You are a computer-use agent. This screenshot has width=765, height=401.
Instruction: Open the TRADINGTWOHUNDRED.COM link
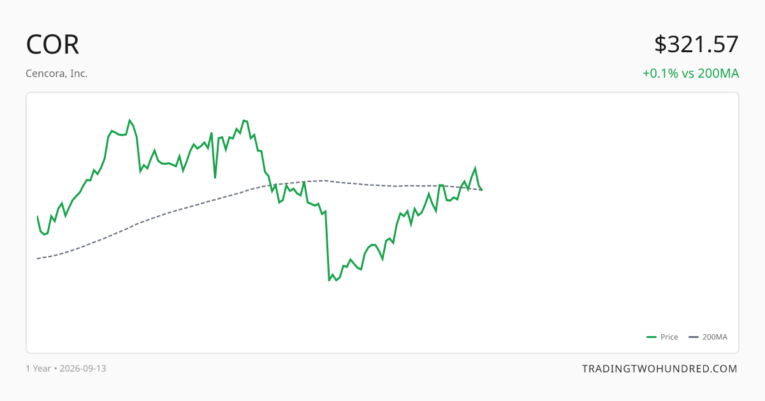(660, 369)
